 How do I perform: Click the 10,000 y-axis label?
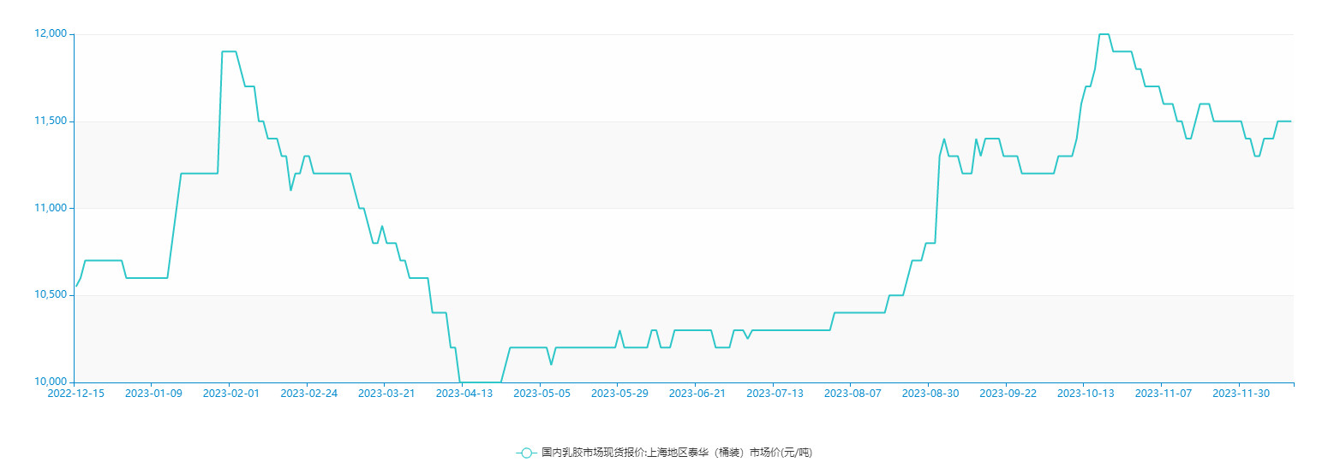50,382
